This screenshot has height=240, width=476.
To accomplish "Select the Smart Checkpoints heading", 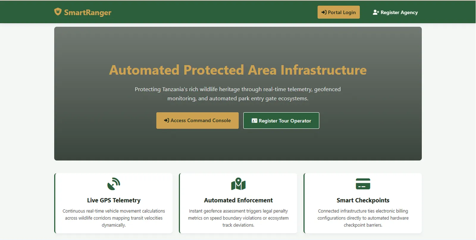I will [x=363, y=200].
